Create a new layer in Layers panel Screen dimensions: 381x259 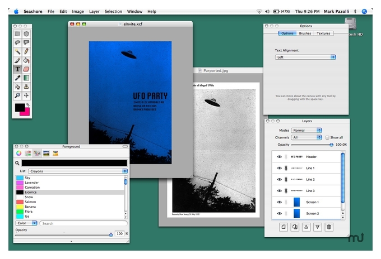pyautogui.click(x=284, y=227)
